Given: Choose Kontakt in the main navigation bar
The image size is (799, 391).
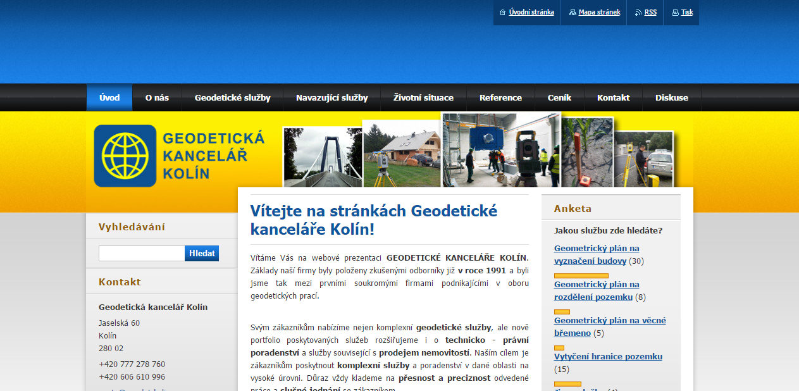Looking at the screenshot, I should click(613, 97).
